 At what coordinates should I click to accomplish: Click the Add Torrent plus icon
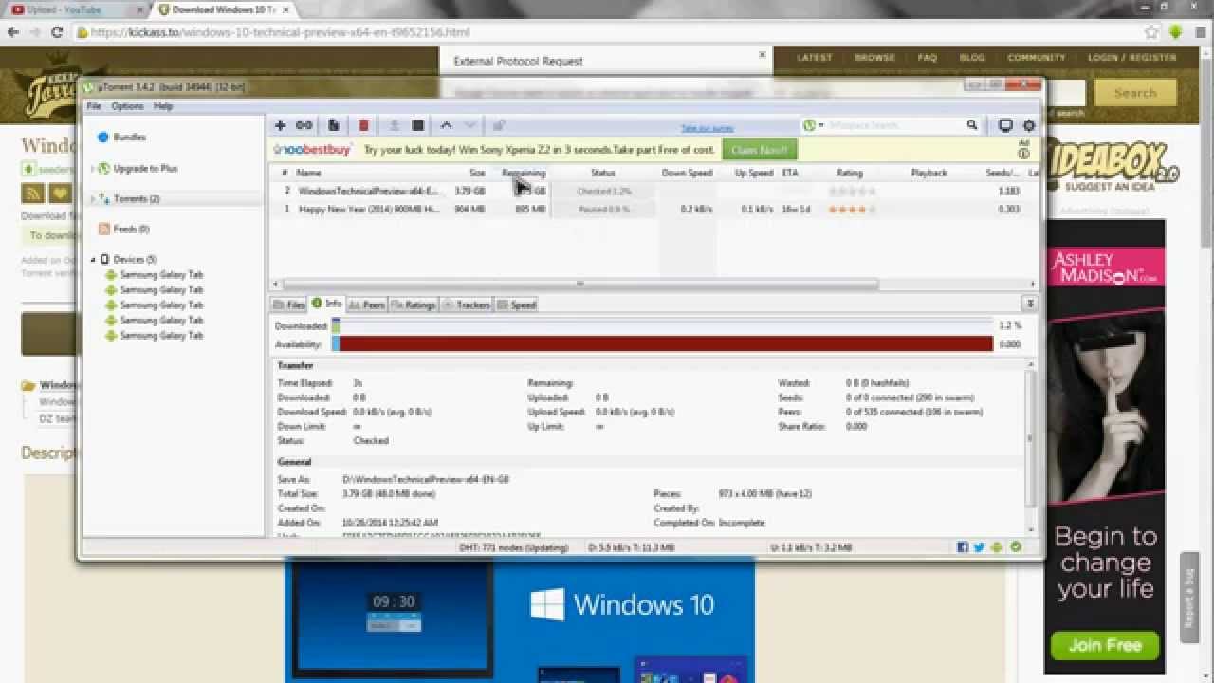(x=280, y=125)
